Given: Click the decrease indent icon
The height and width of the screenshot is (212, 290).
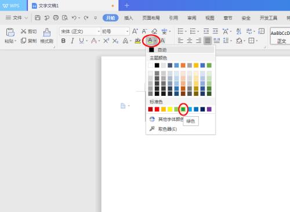Looking at the screenshot, I should [x=206, y=31].
